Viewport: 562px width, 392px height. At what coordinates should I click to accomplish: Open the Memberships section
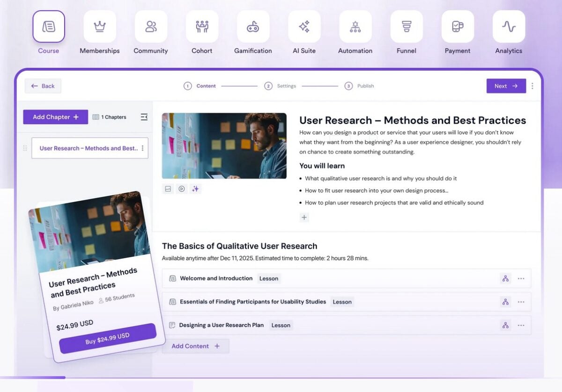pyautogui.click(x=99, y=27)
